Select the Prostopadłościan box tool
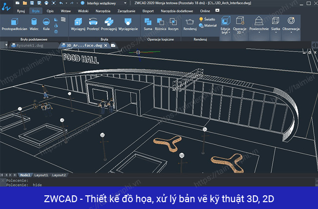This screenshot has width=318, height=209. 14,24
